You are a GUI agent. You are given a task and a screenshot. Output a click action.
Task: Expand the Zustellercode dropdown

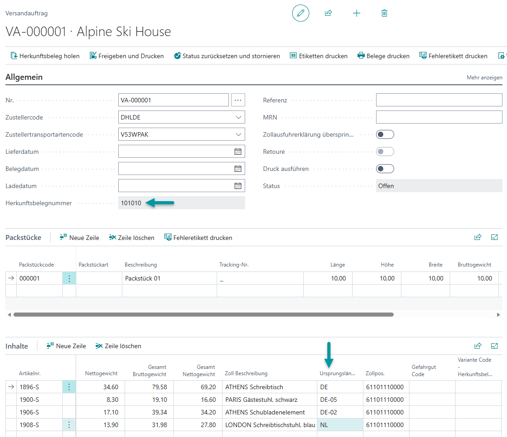coord(238,117)
